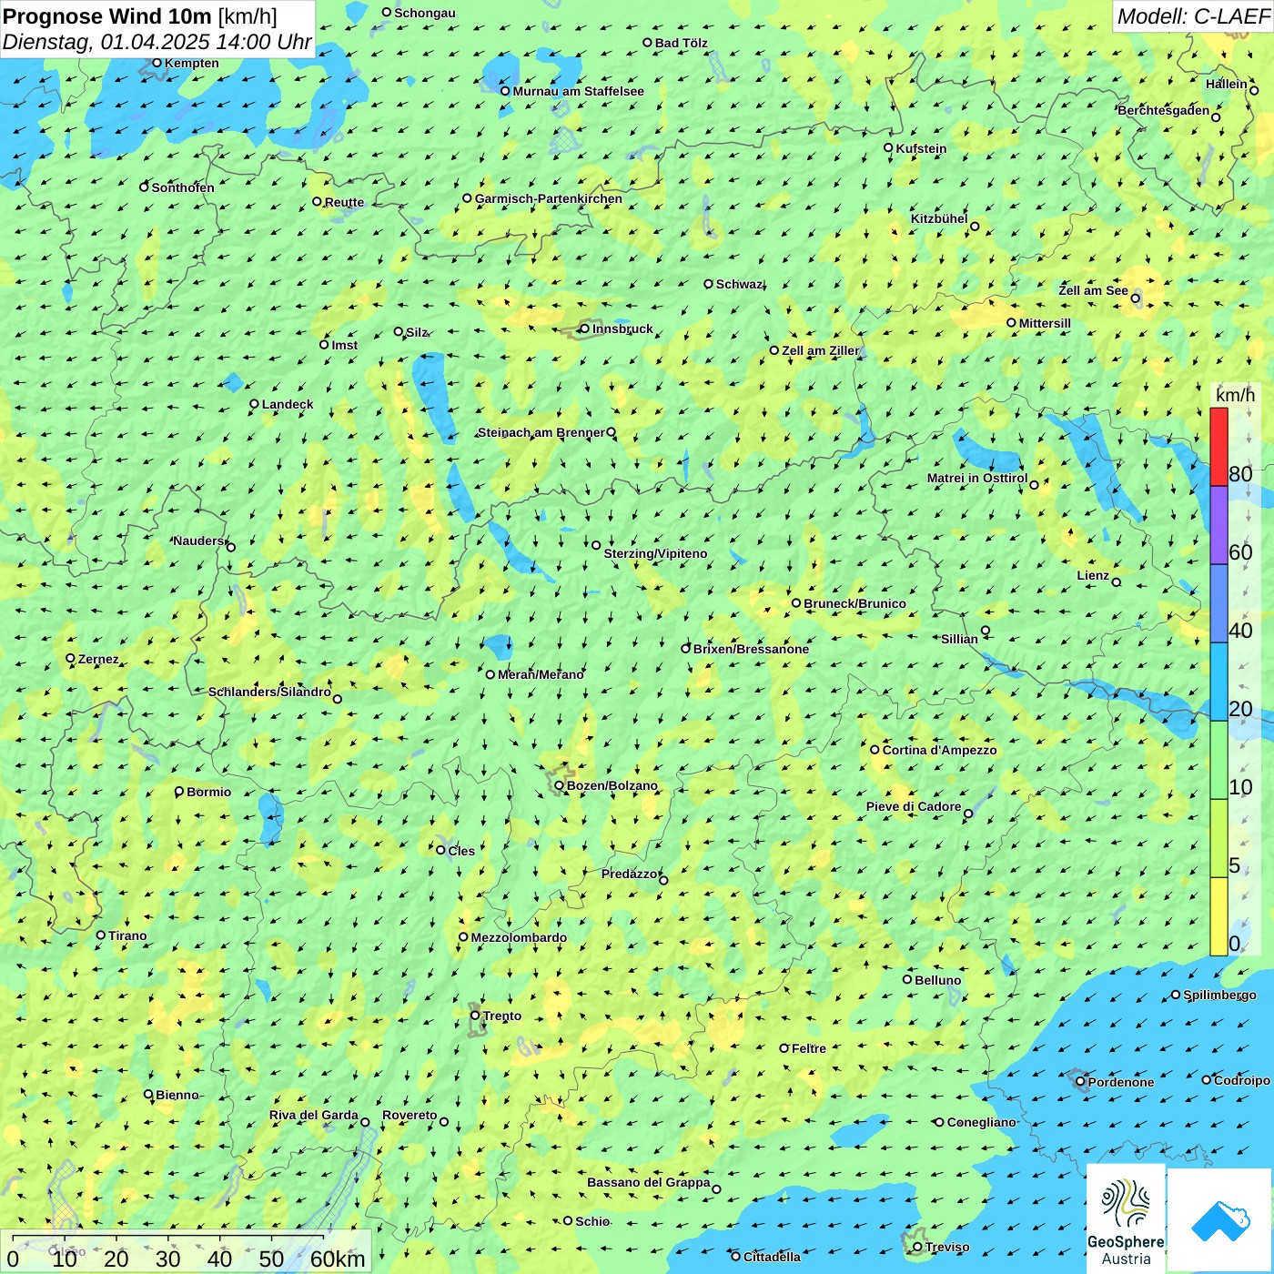Select the Kufstein label
1274x1274 pixels.
(x=921, y=148)
